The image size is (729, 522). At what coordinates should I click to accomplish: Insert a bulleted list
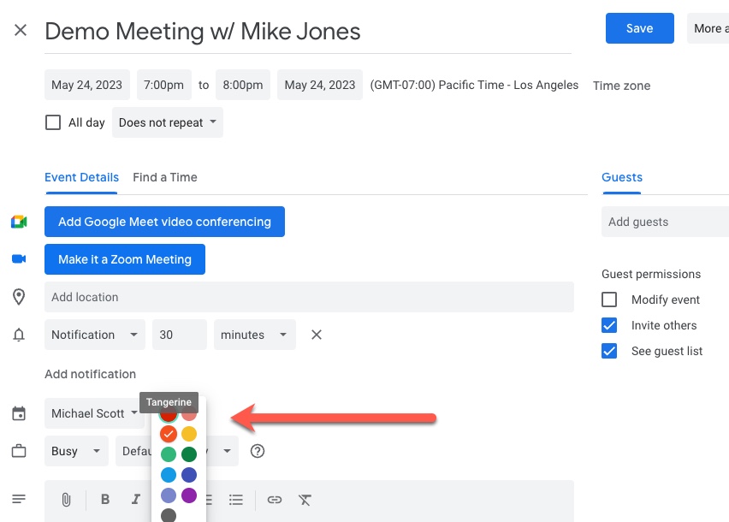[235, 500]
